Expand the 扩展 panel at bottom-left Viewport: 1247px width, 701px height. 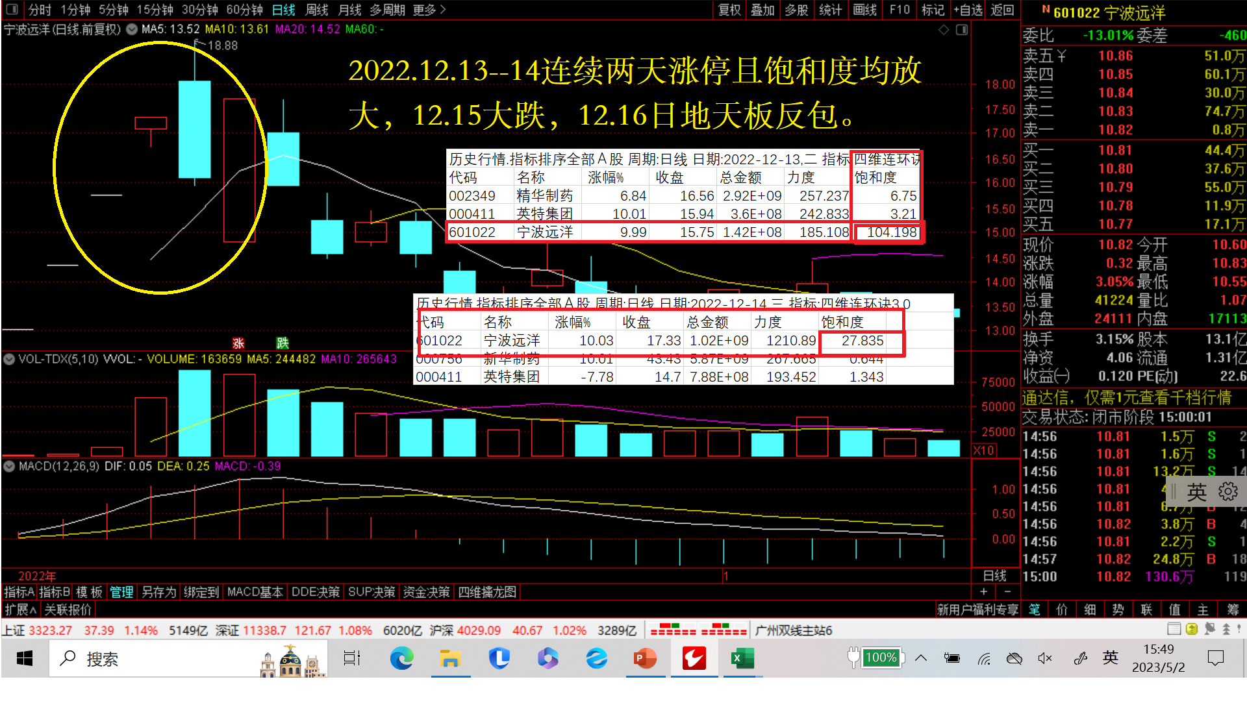click(x=20, y=609)
